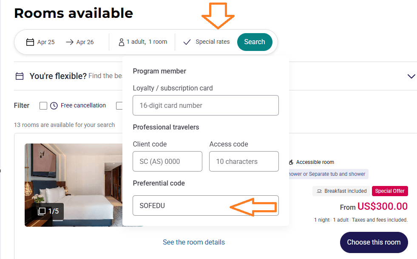417x259 pixels.
Task: Click the calendar icon beside Apr 25
Action: point(30,42)
